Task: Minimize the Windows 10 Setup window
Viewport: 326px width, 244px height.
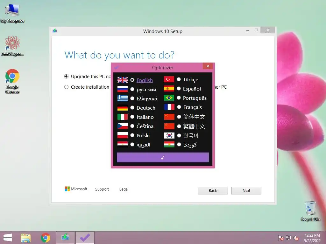Action: coord(248,30)
